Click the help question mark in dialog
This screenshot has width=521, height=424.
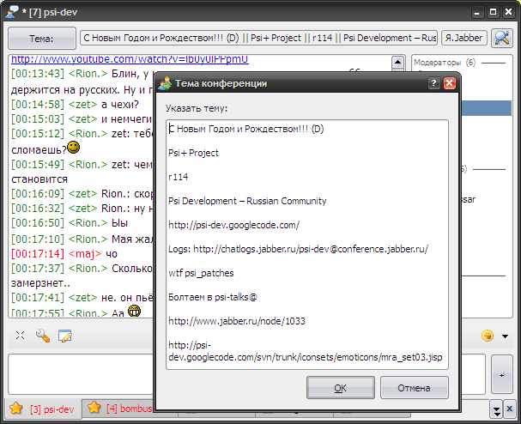[x=433, y=83]
